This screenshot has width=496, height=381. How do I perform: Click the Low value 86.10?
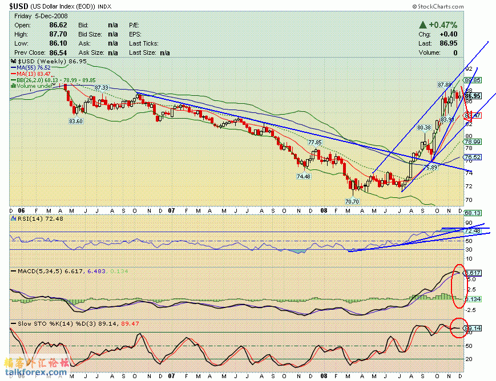pos(58,43)
